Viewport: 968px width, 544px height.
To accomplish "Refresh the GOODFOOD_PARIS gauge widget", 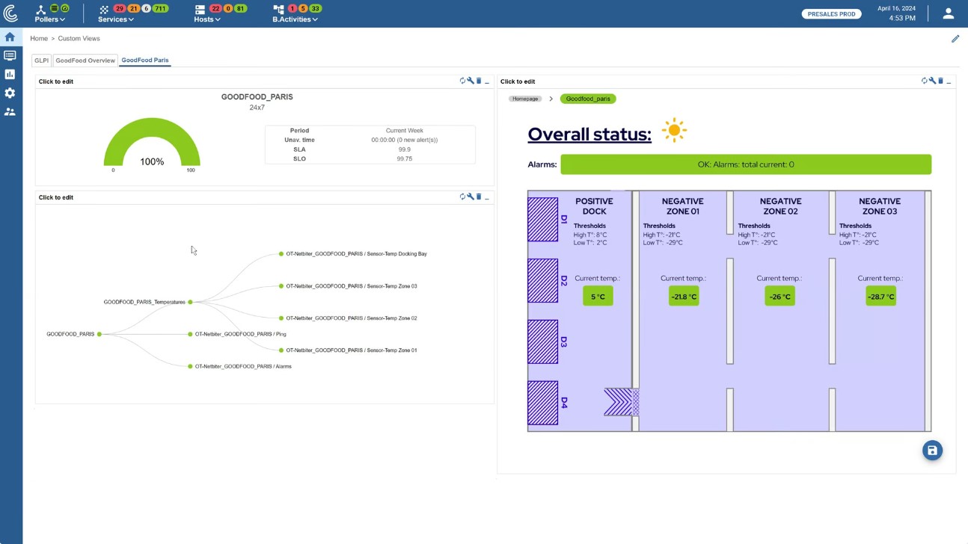I will [x=462, y=81].
